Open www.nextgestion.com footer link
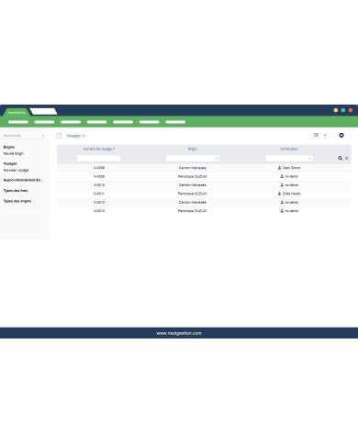Image resolution: width=358 pixels, height=444 pixels. click(179, 333)
